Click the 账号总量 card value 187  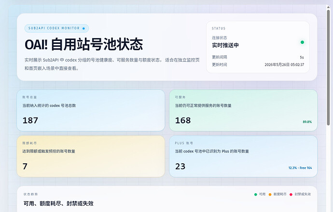30,120
